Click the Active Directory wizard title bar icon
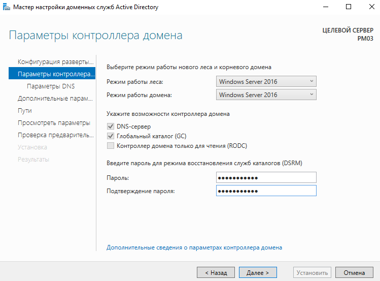 coord(6,7)
